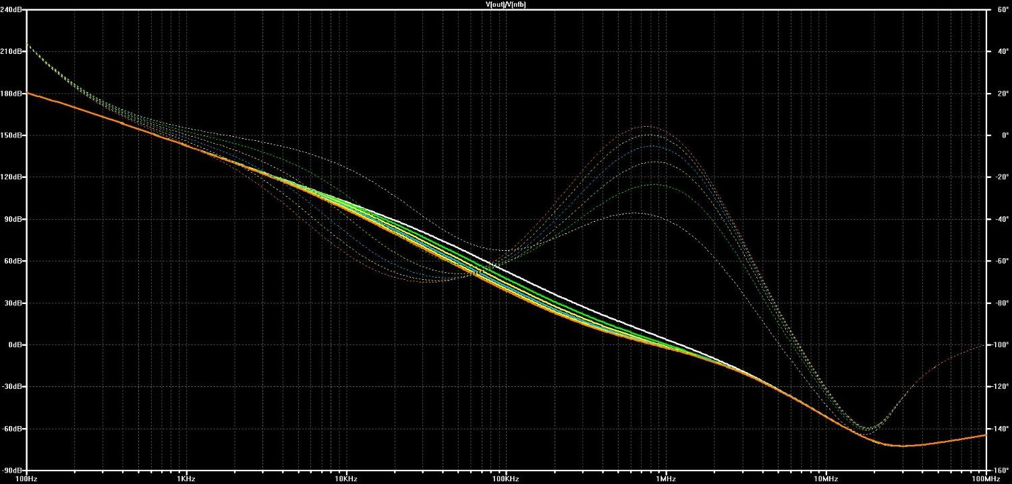Click the orange magnitude trace minimum near 30MHz
Image resolution: width=1012 pixels, height=484 pixels.
click(x=902, y=446)
